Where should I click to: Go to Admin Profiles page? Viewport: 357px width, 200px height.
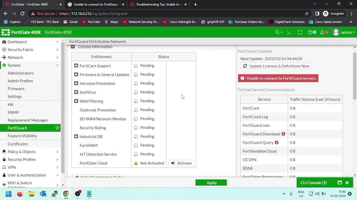pyautogui.click(x=20, y=81)
